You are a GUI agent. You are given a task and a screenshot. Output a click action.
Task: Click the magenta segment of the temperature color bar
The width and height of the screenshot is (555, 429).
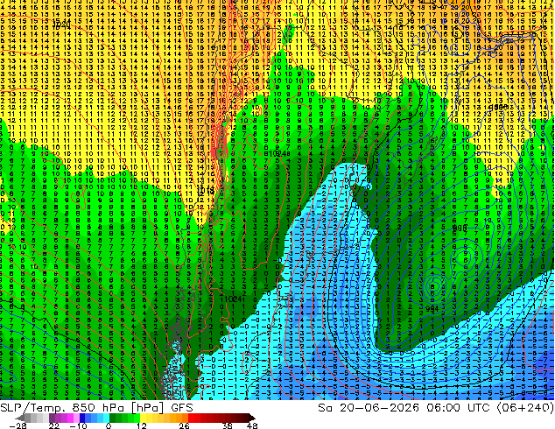[x=70, y=418]
